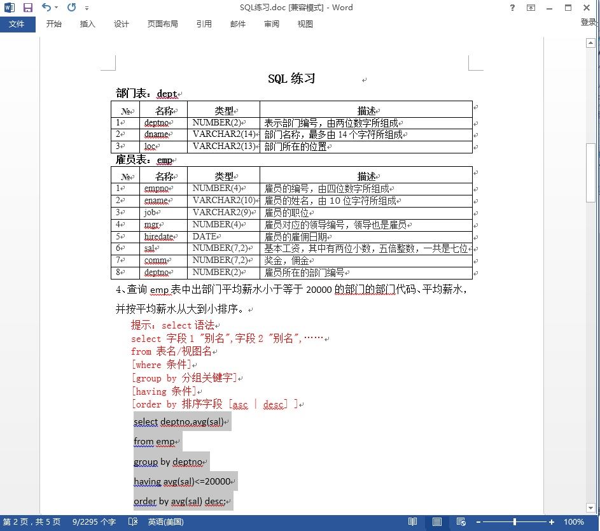Click 雇员的职位 description cell
The image size is (600, 531).
click(366, 213)
